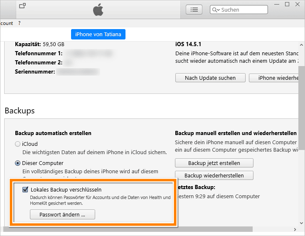Click the 'Backups' section heading
The height and width of the screenshot is (236, 305).
point(20,111)
